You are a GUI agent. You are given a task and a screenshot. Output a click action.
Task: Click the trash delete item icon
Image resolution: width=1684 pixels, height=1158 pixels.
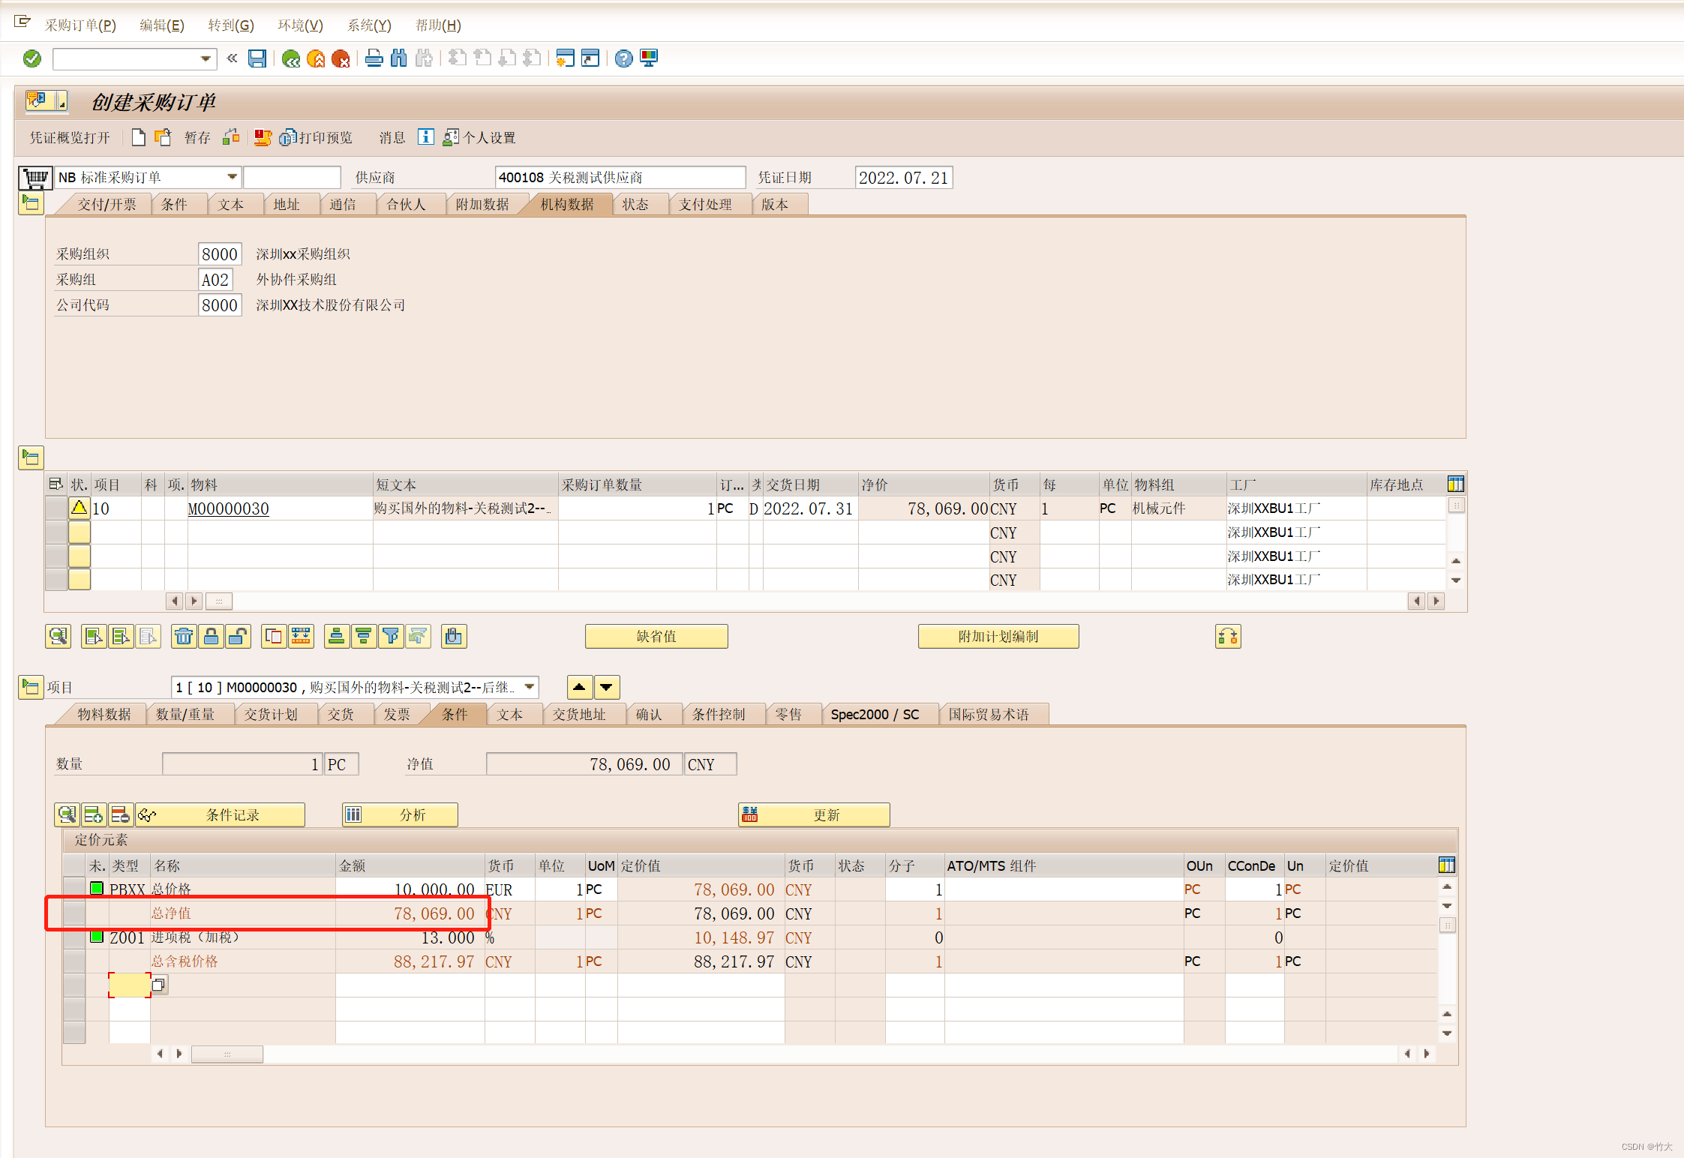[183, 637]
